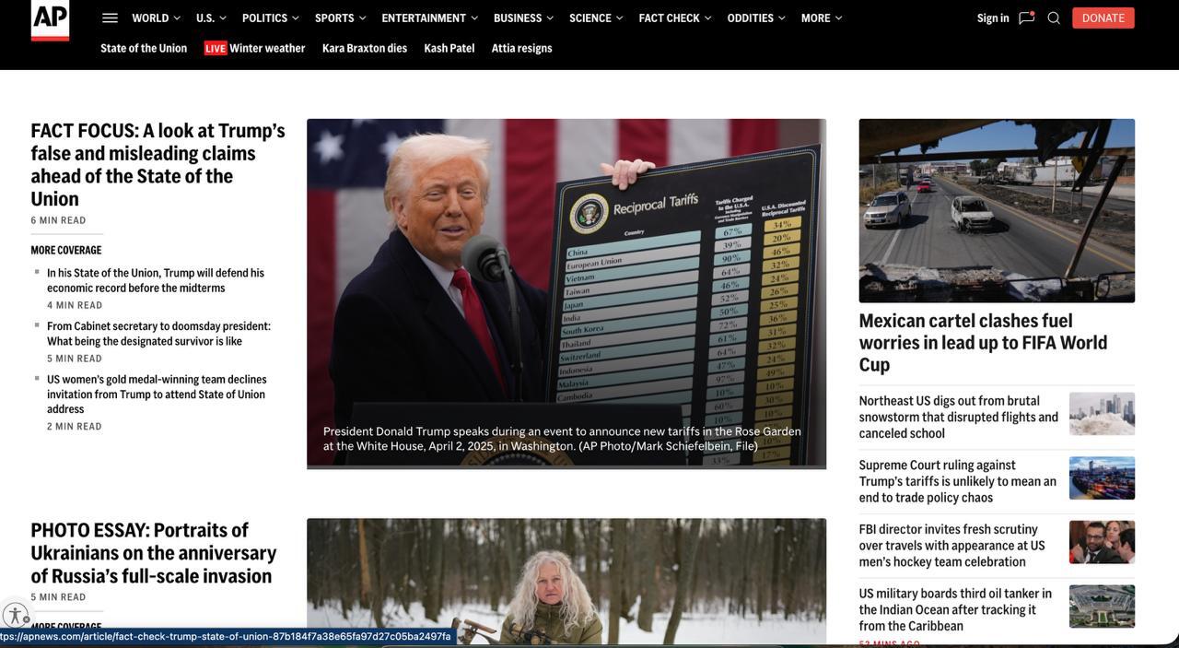Open the hamburger menu icon
Image resolution: width=1179 pixels, height=648 pixels.
pos(110,18)
